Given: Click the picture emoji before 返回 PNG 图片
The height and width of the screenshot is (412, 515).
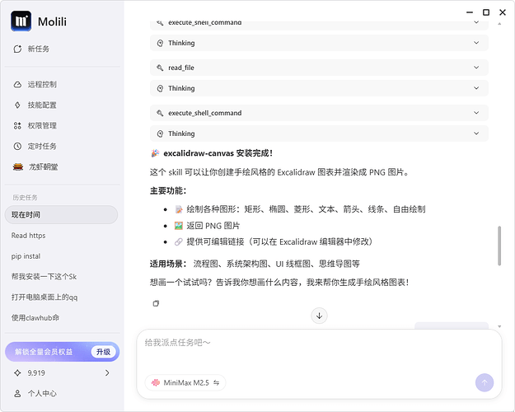Looking at the screenshot, I should pos(178,226).
